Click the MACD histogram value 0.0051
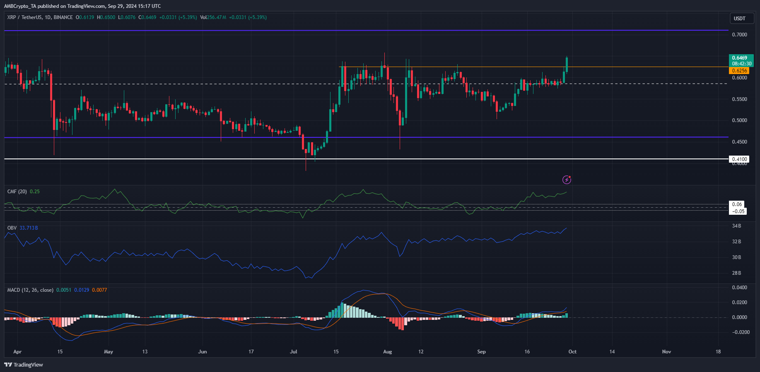The image size is (760, 372). 64,290
